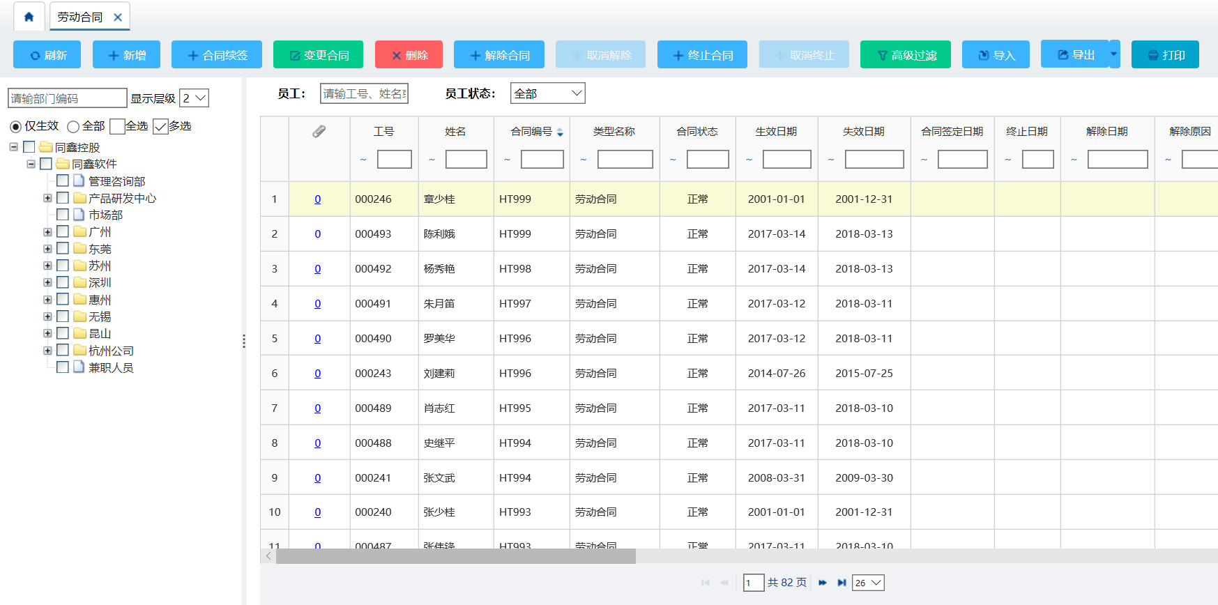Select the 全部 radio button

(x=73, y=127)
